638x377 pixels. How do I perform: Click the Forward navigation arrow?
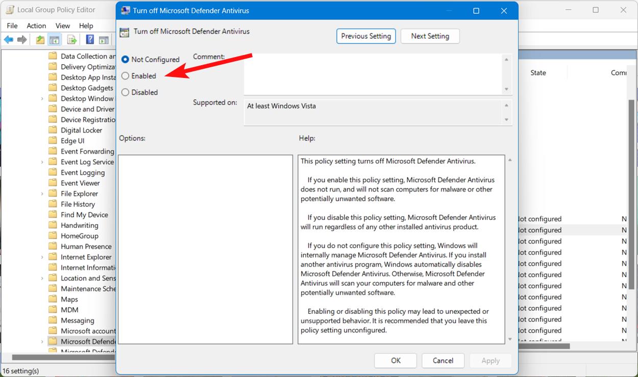click(x=22, y=39)
